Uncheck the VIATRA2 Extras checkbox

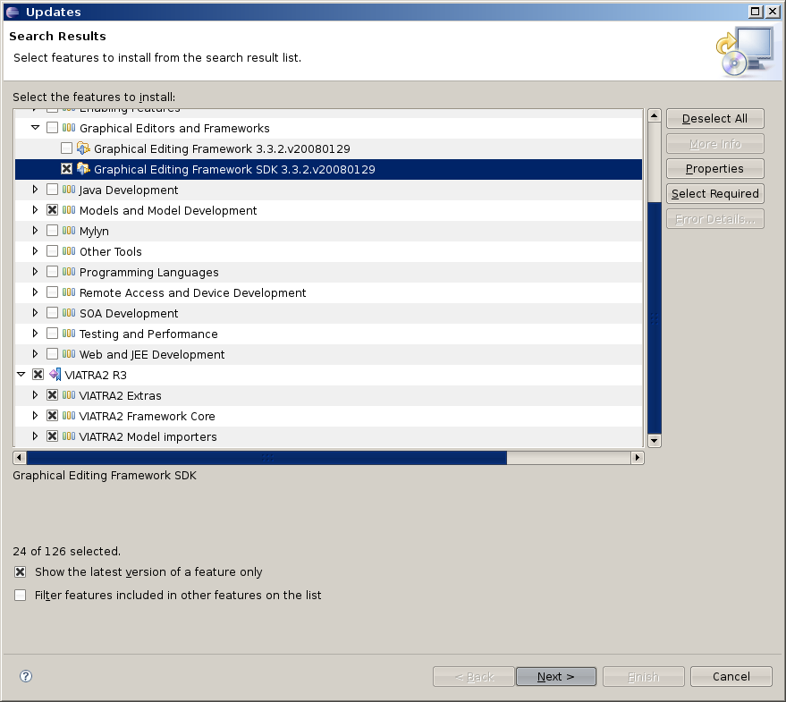(52, 395)
